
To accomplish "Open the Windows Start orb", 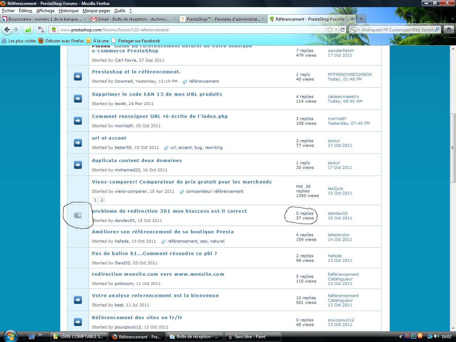I will (10, 336).
